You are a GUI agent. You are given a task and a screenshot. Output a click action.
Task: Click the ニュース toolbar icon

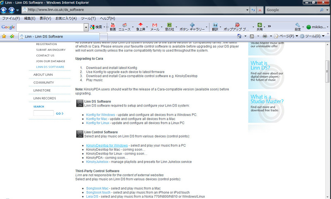pos(125,27)
